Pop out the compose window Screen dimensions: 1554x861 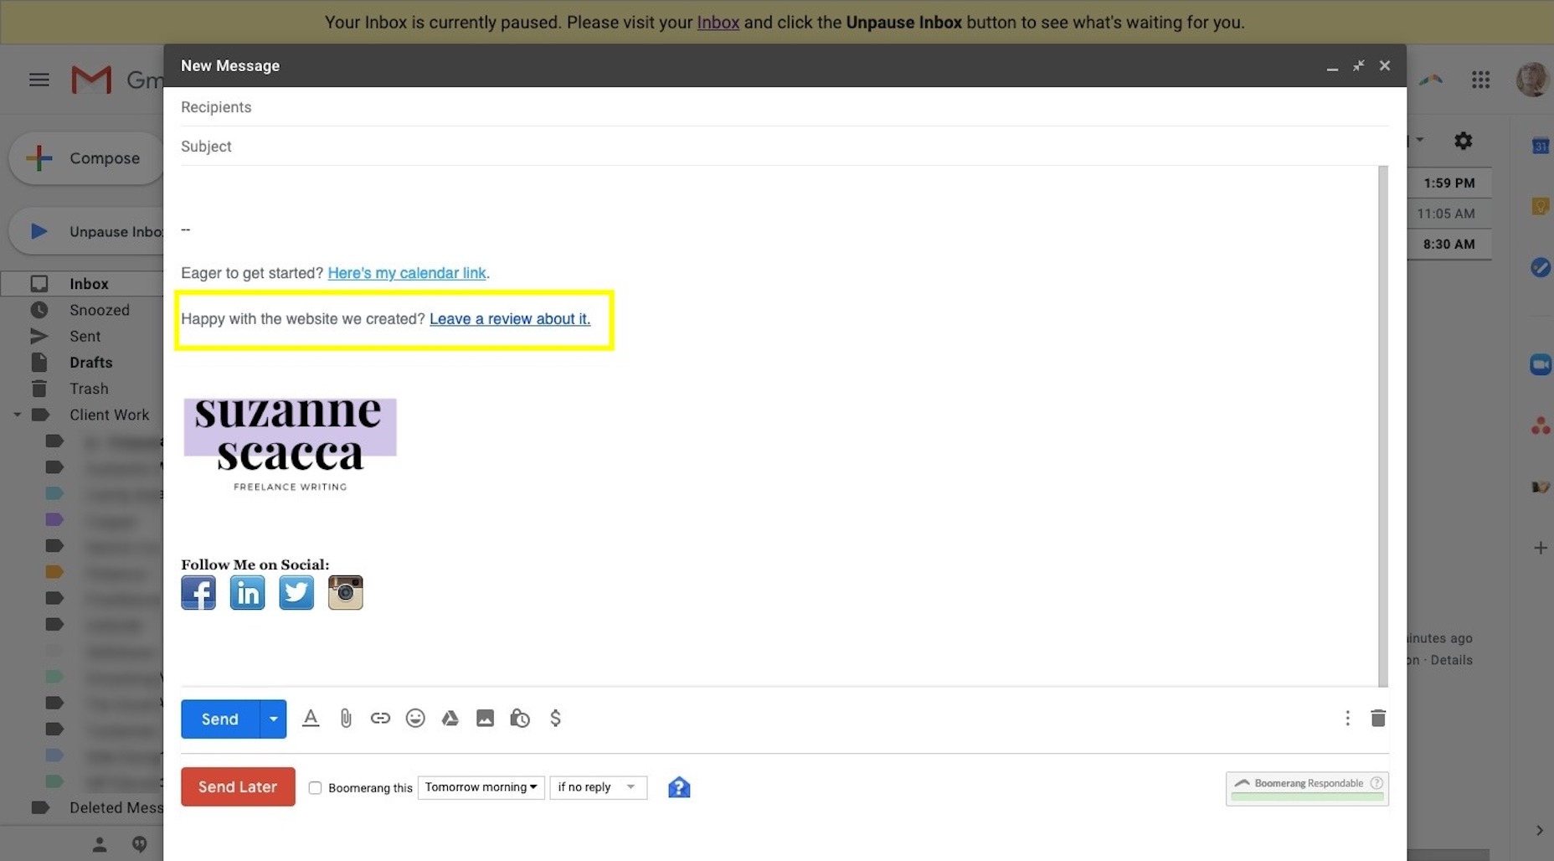coord(1358,65)
